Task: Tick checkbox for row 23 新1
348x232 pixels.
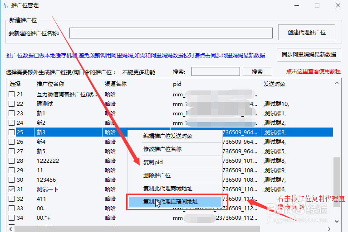Action: pos(11,114)
